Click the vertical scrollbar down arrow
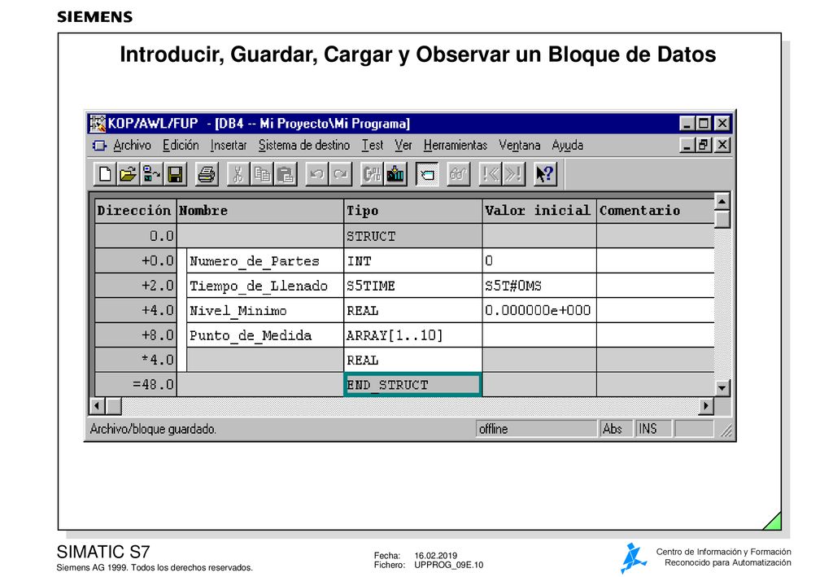833x577 pixels. tap(722, 388)
